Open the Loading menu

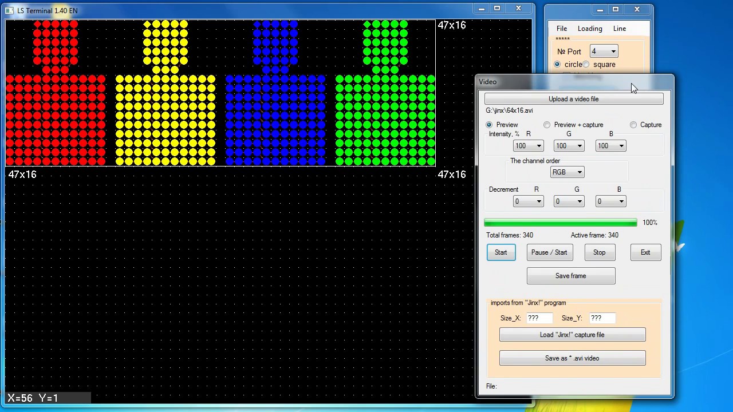590,29
